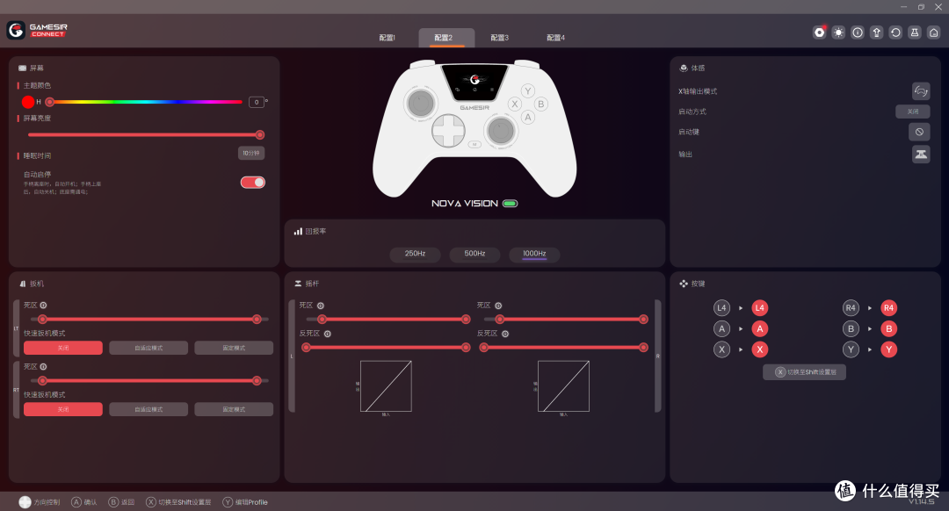Select the red mapped A button

(x=759, y=329)
